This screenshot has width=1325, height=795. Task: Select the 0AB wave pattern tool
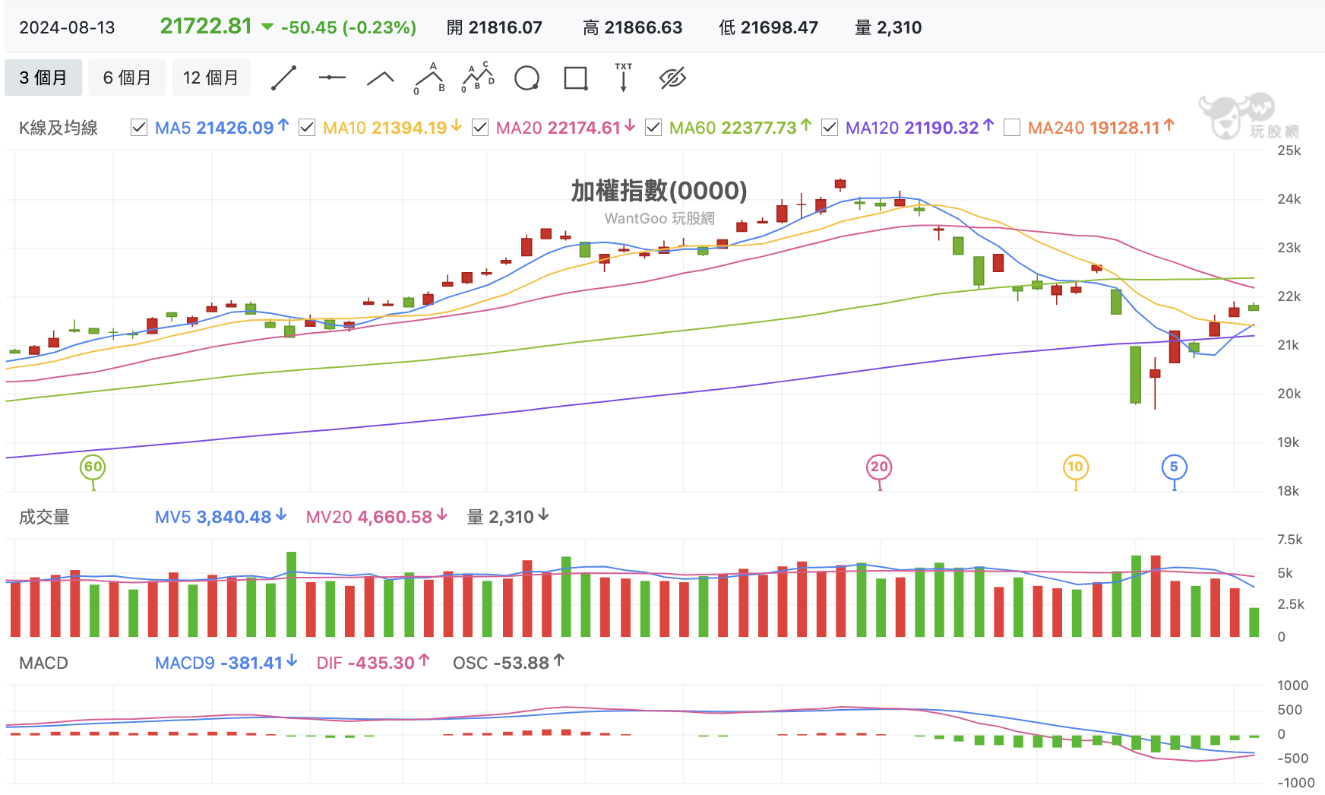(x=429, y=77)
